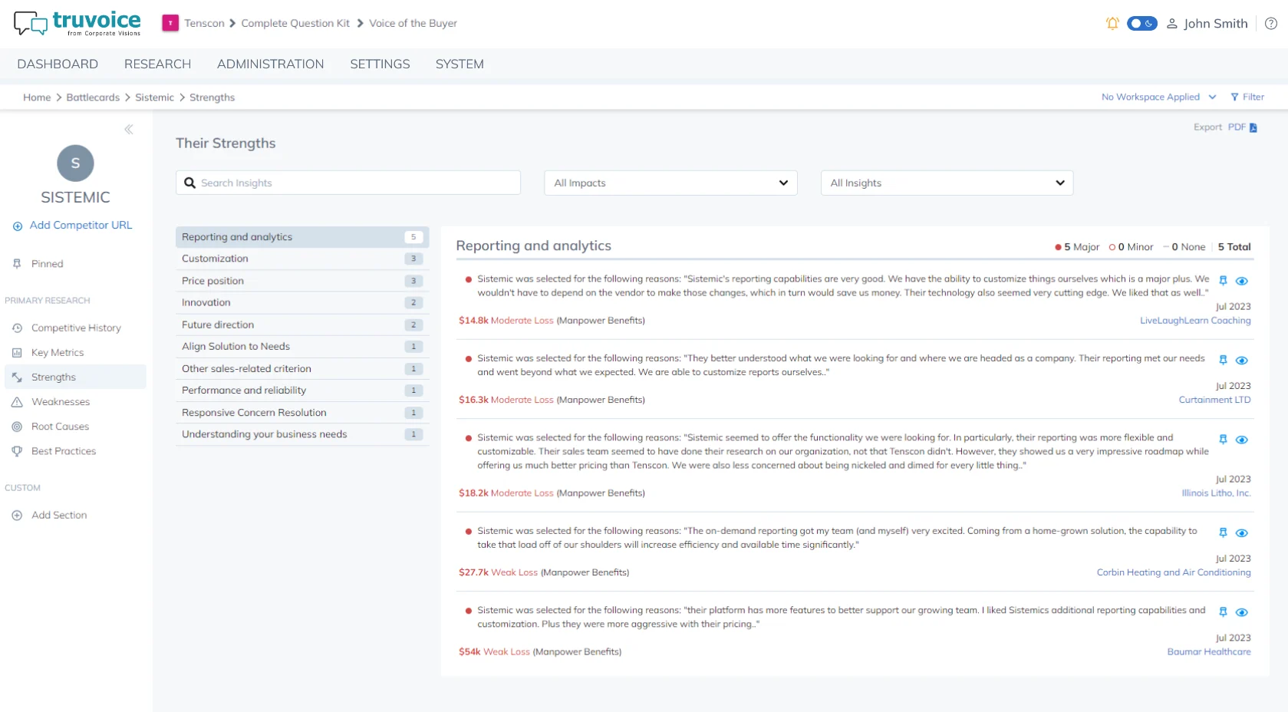Open Curtainment LTD link
Viewport: 1288px width, 712px height.
pyautogui.click(x=1214, y=400)
